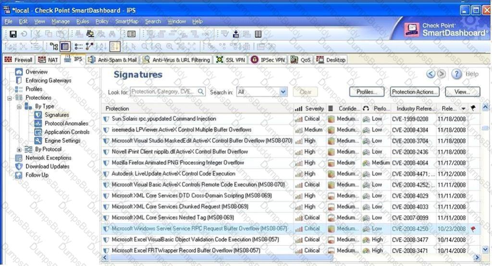Screen dimensions: 492x266
Task: Select Download Updates in the tree
Action: point(48,166)
